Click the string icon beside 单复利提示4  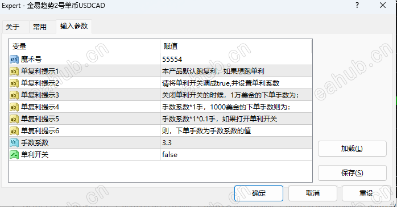click(14, 107)
